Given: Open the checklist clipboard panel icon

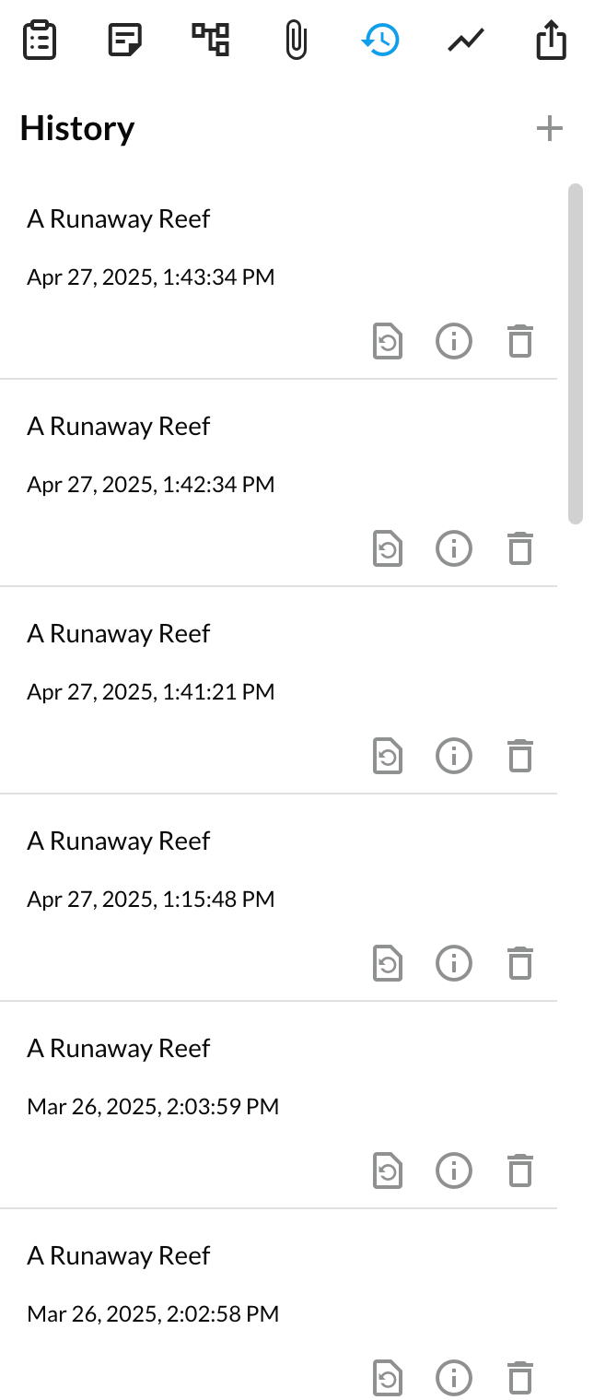Looking at the screenshot, I should pyautogui.click(x=40, y=41).
